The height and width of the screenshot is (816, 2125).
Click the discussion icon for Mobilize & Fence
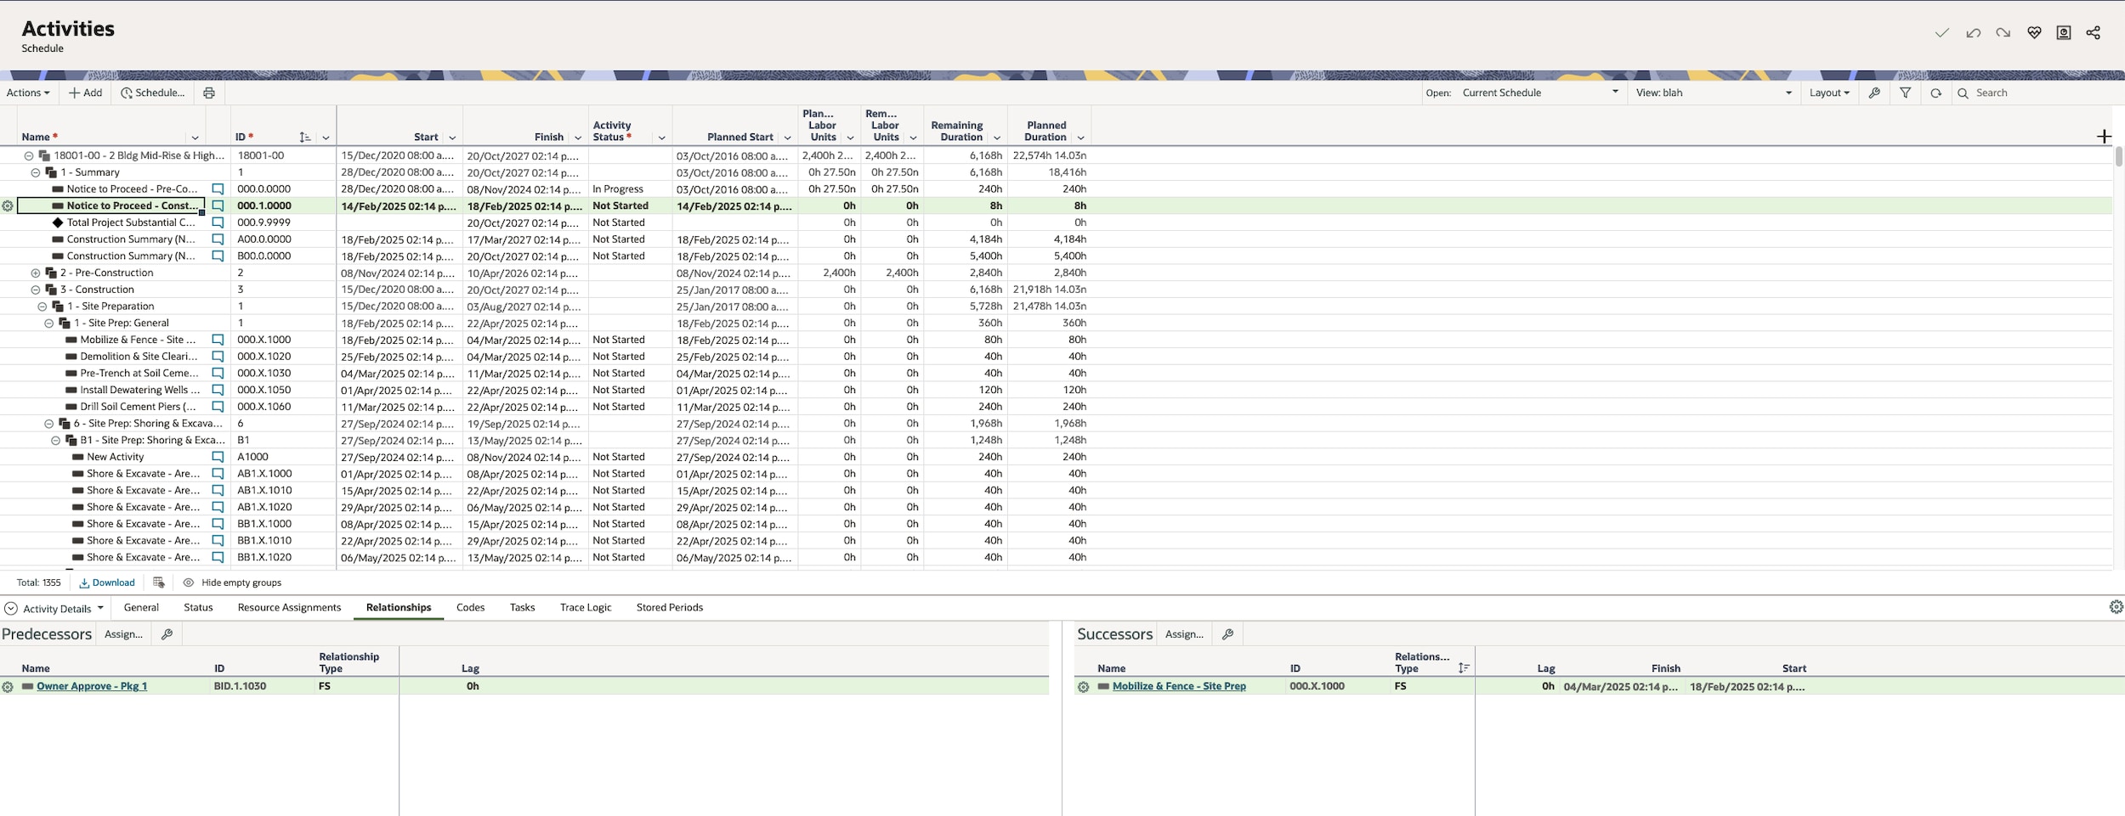(218, 340)
